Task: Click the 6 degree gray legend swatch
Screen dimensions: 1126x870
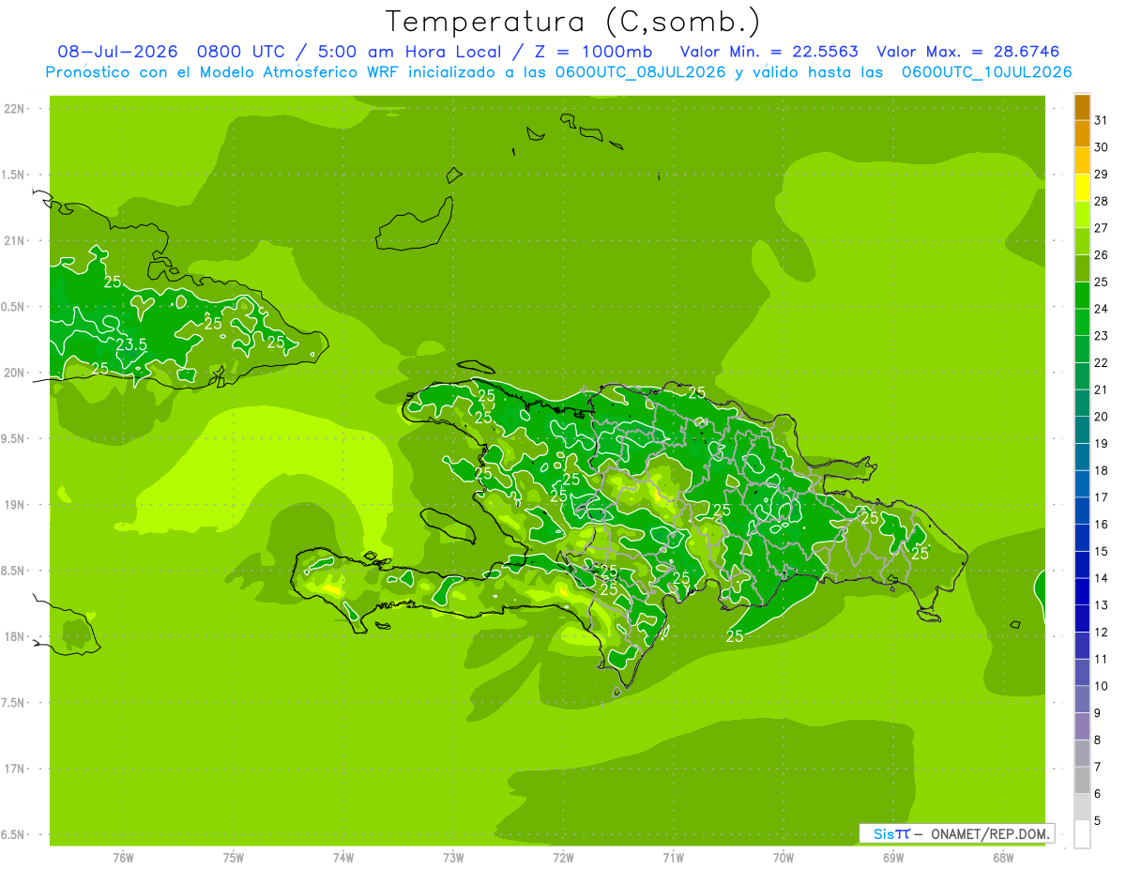Action: 1082,780
